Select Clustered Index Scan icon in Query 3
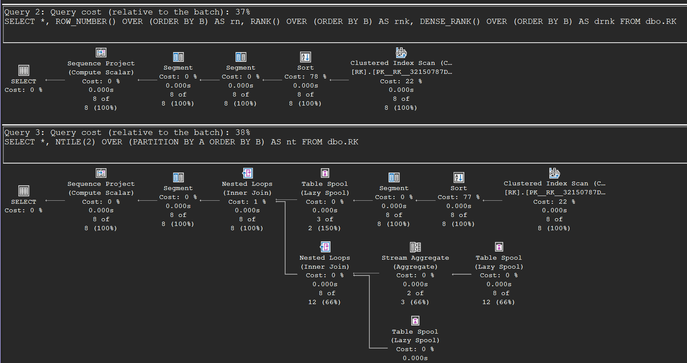This screenshot has width=687, height=363. (x=554, y=173)
